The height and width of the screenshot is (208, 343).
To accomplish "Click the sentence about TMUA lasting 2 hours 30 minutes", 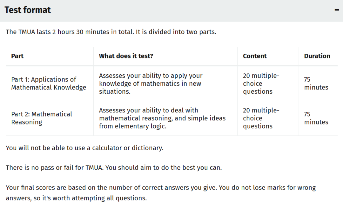I will 111,32.
